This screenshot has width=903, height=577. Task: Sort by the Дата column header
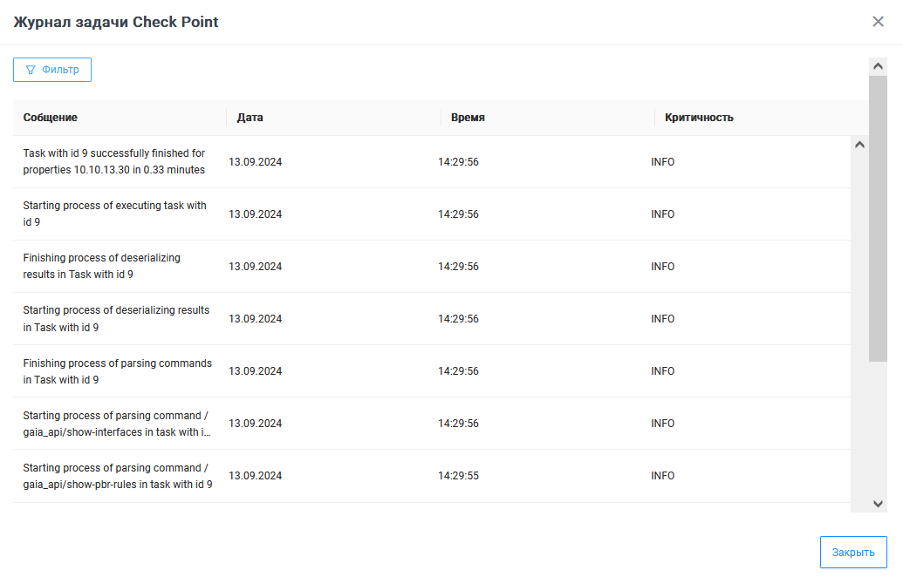coord(250,118)
